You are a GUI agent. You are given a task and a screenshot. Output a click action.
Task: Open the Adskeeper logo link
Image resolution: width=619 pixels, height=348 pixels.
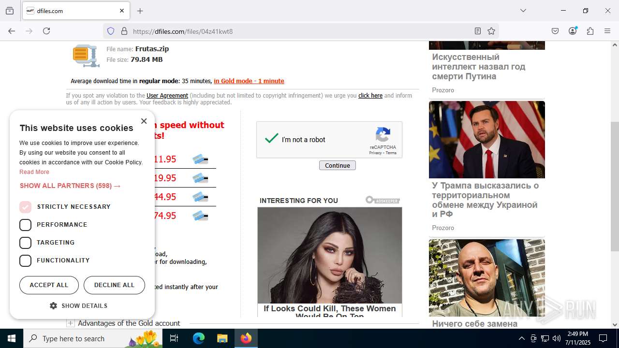pyautogui.click(x=383, y=200)
